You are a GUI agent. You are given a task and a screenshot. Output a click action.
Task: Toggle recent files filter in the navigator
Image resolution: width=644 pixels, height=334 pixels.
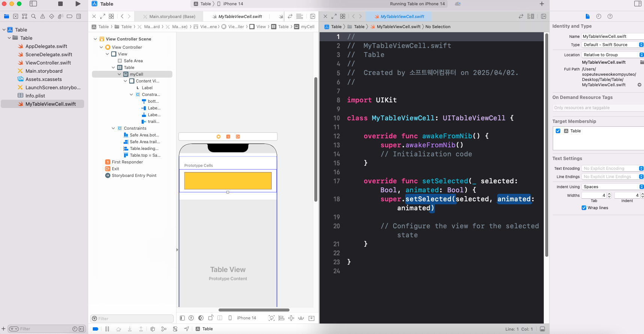click(75, 329)
